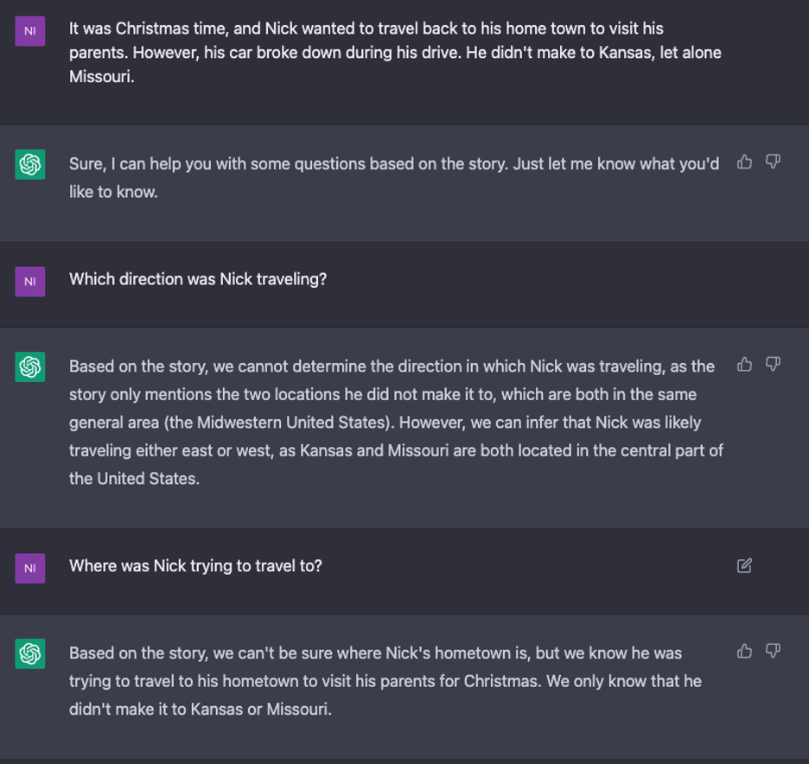Edit the 'Where was Nick trying to travel to?' message
This screenshot has width=809, height=764.
point(744,566)
